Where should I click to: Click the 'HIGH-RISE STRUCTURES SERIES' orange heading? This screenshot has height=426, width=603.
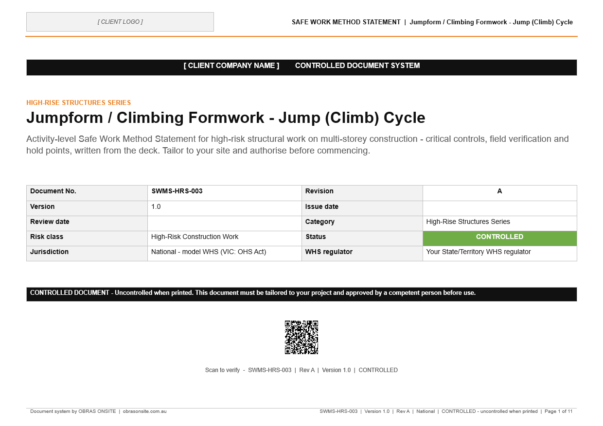click(79, 102)
